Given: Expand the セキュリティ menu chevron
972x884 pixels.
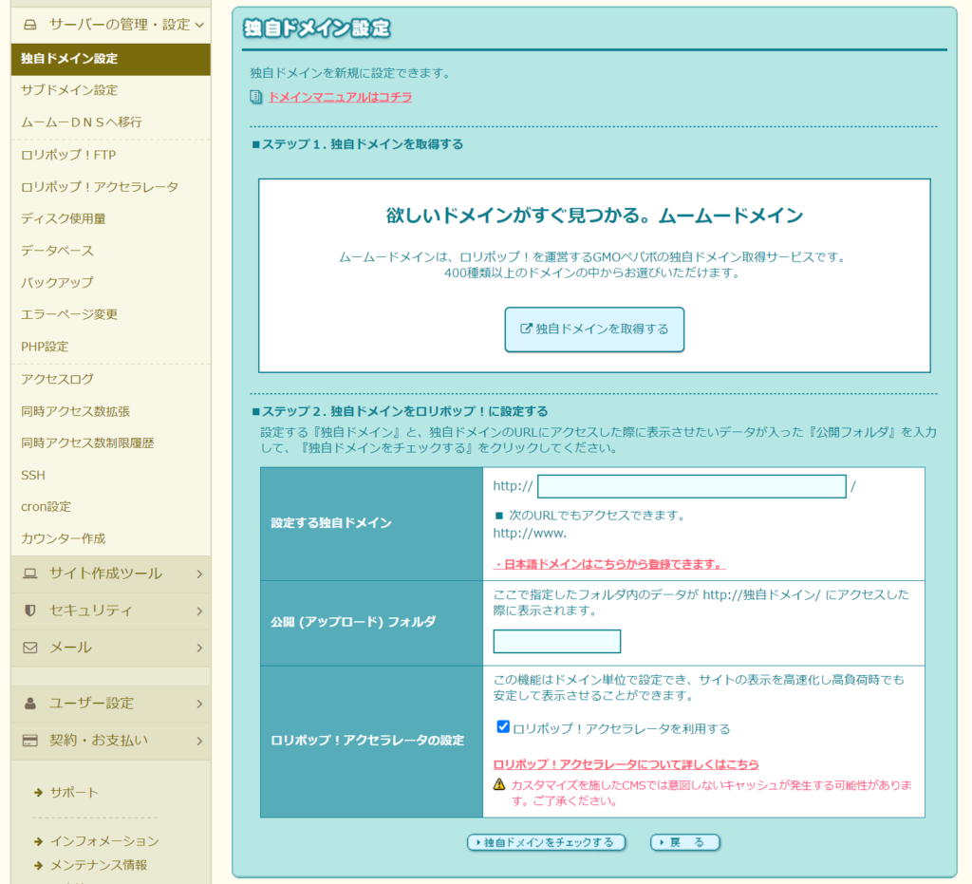Looking at the screenshot, I should (x=198, y=611).
